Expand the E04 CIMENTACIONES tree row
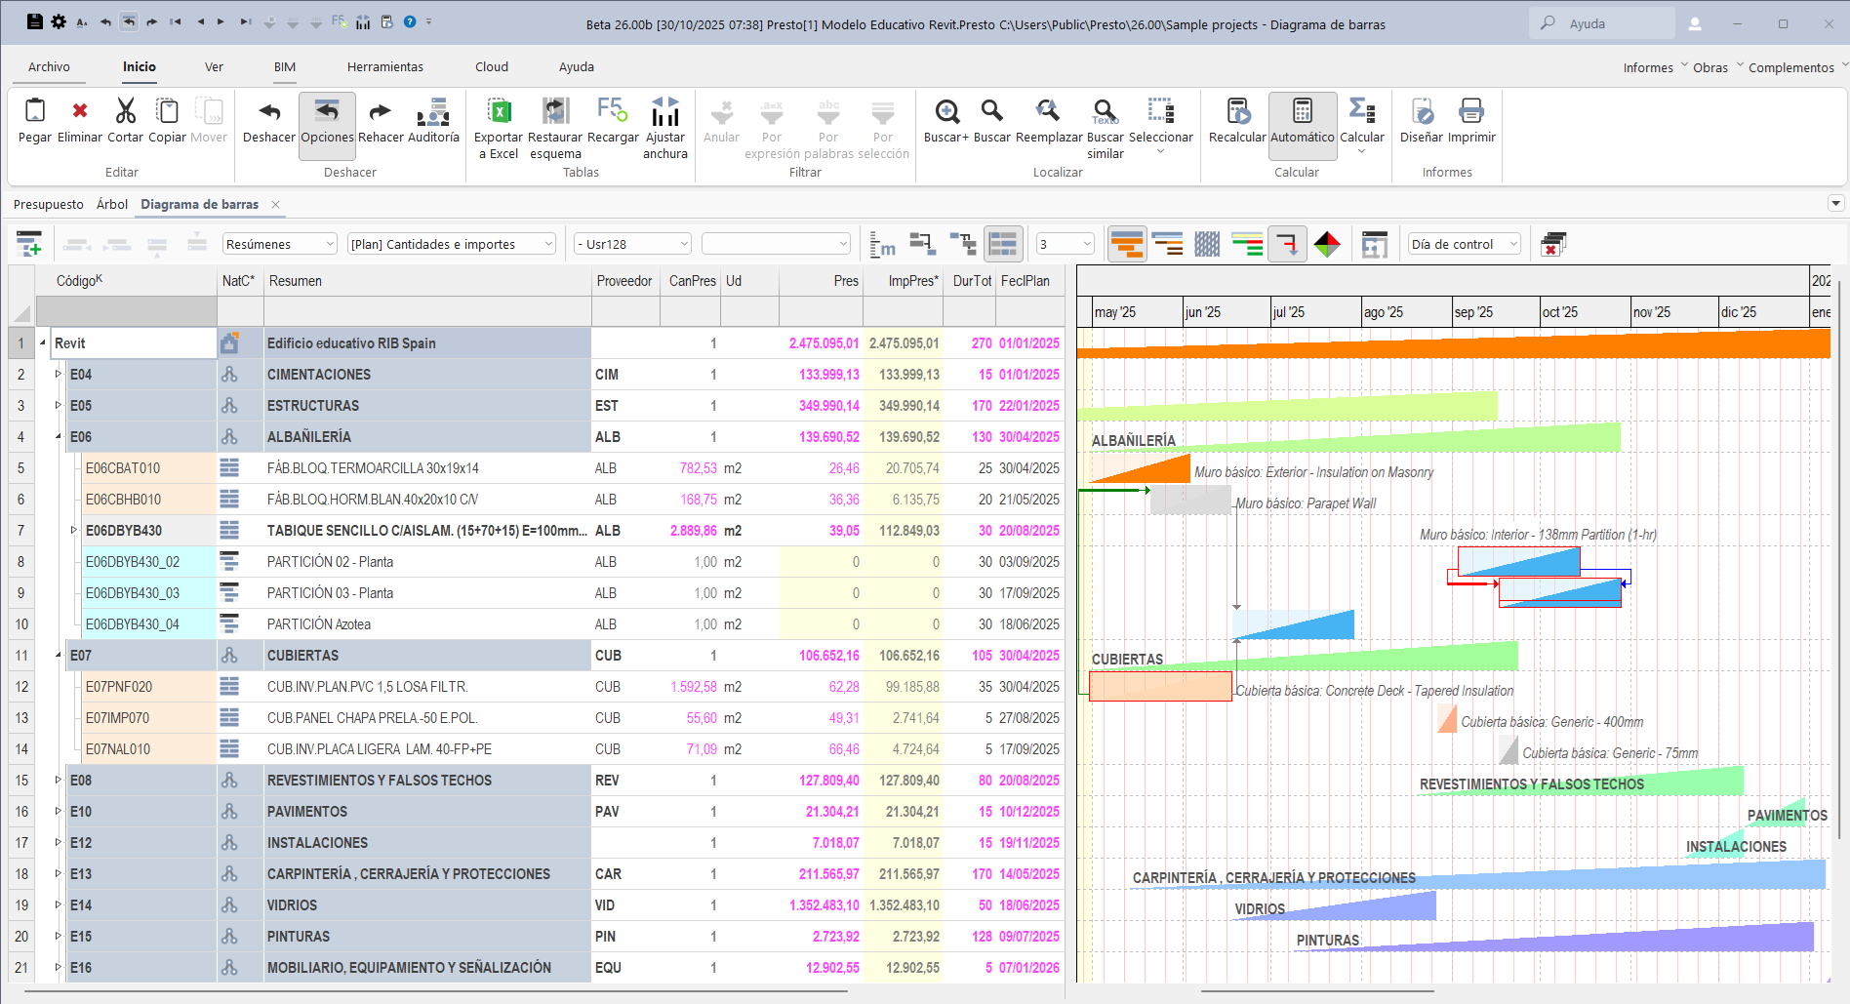 tap(58, 375)
